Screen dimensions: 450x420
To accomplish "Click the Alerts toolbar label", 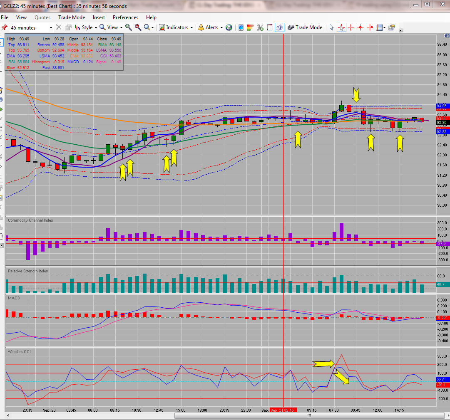I will point(212,27).
